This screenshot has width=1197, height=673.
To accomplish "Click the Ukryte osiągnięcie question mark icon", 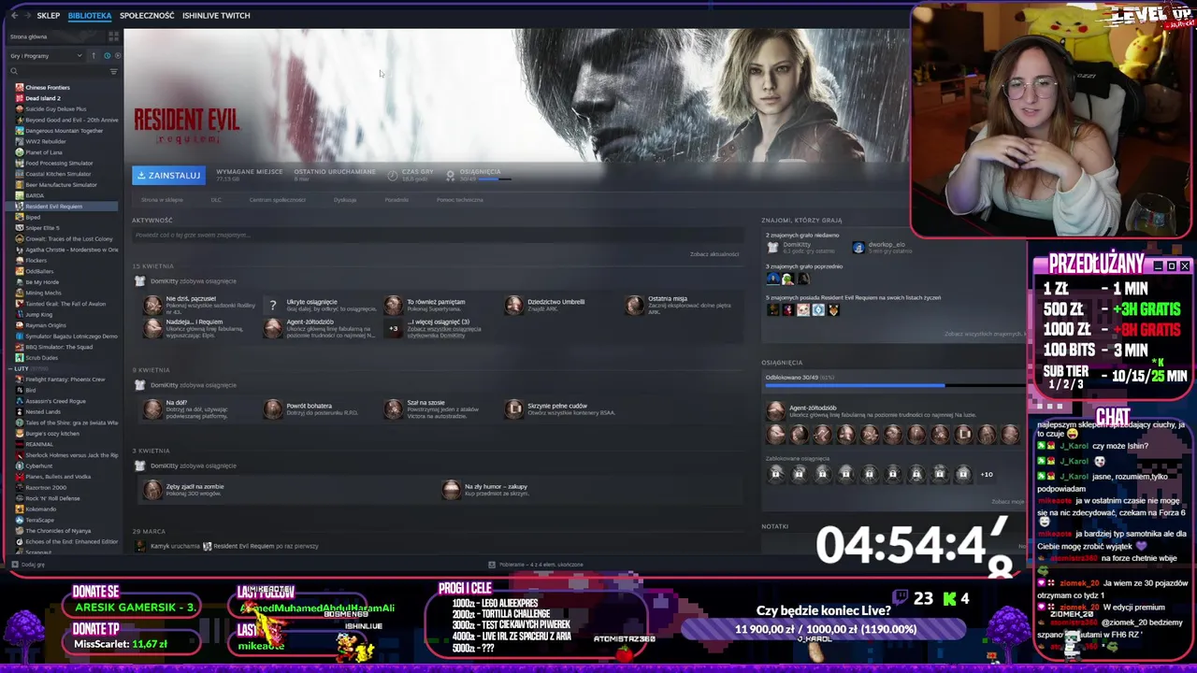I will pyautogui.click(x=273, y=306).
